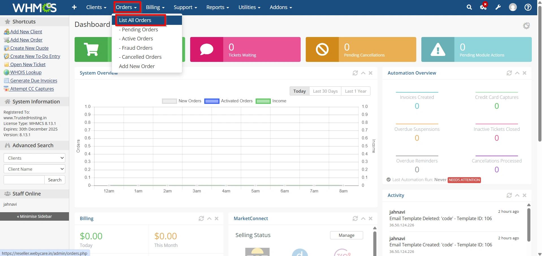Open dashboard settings gear icon
Screen dimensions: 542x256
pos(526,26)
